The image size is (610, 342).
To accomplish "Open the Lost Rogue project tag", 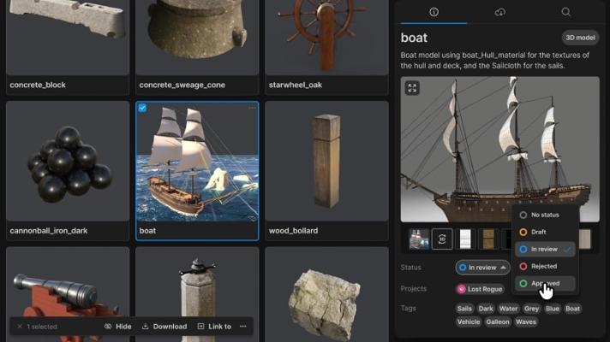I will pyautogui.click(x=481, y=289).
